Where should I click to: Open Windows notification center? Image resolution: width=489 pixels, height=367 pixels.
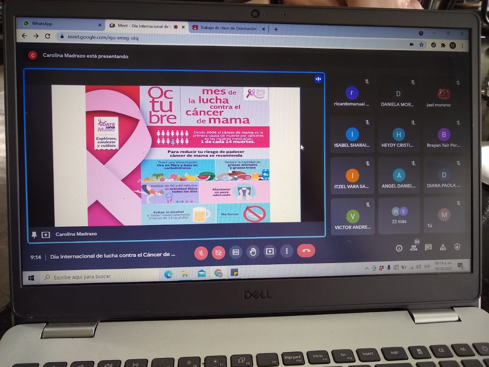pos(460,265)
